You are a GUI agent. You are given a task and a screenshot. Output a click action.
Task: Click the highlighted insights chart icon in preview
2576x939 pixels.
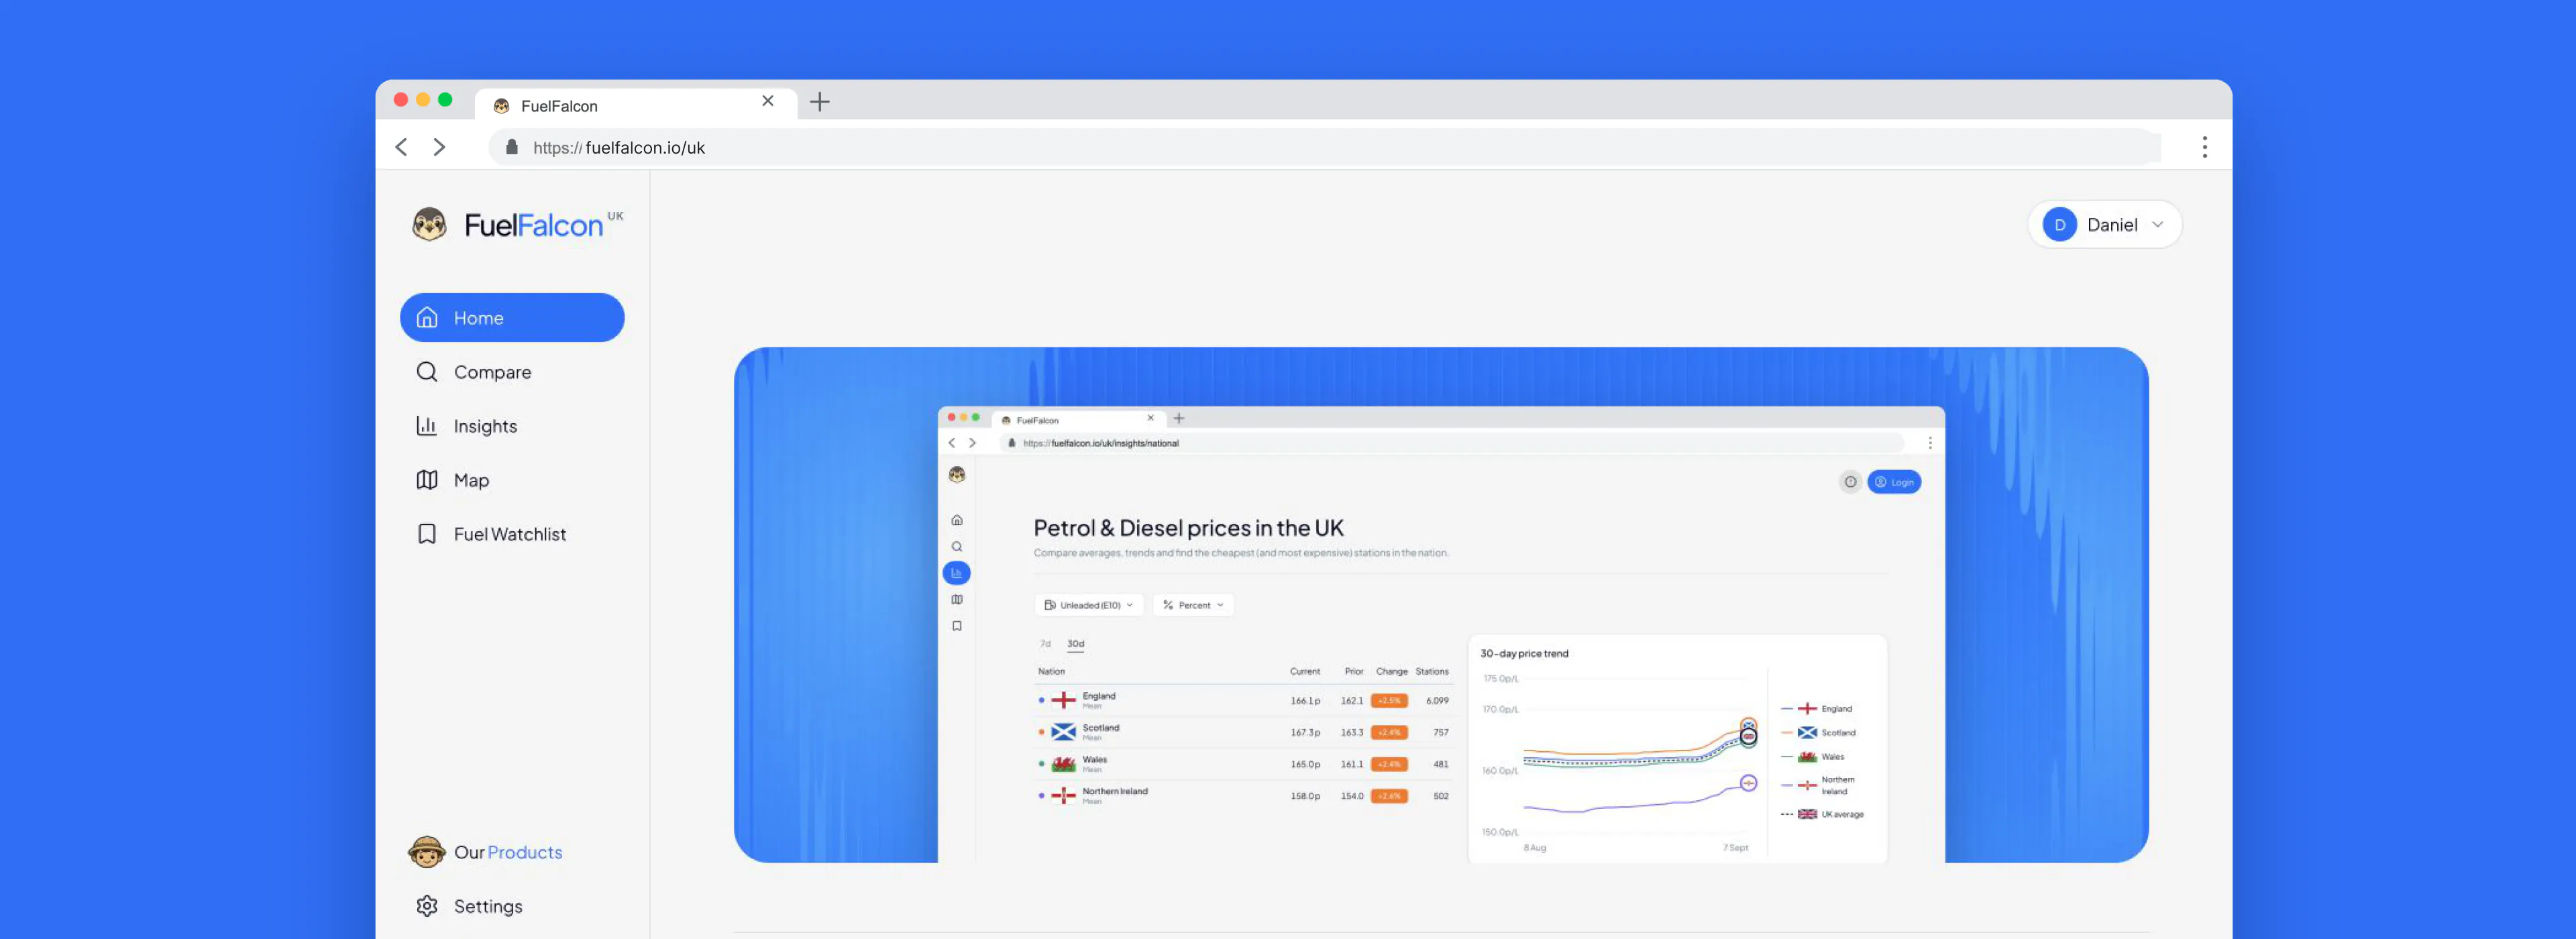(x=957, y=573)
